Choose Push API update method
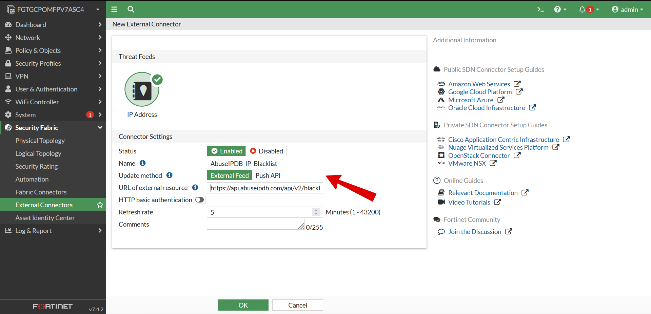The image size is (651, 314). (x=268, y=175)
